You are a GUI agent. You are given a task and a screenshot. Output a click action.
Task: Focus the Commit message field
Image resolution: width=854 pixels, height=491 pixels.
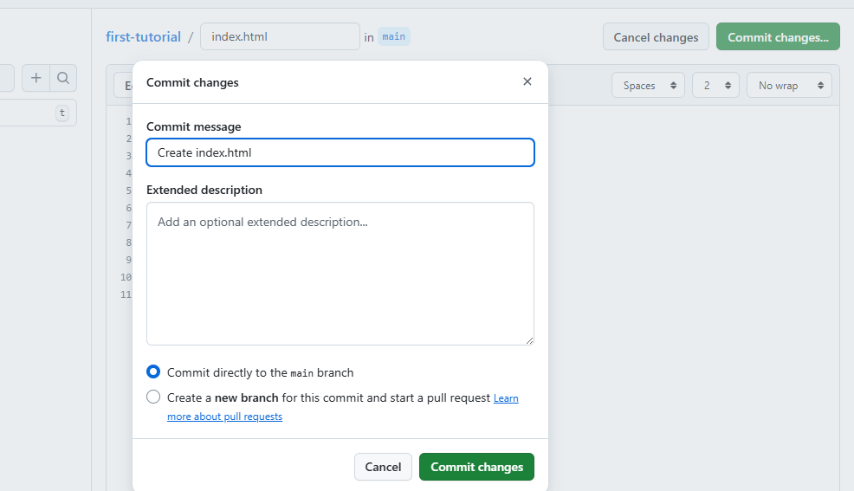click(340, 152)
